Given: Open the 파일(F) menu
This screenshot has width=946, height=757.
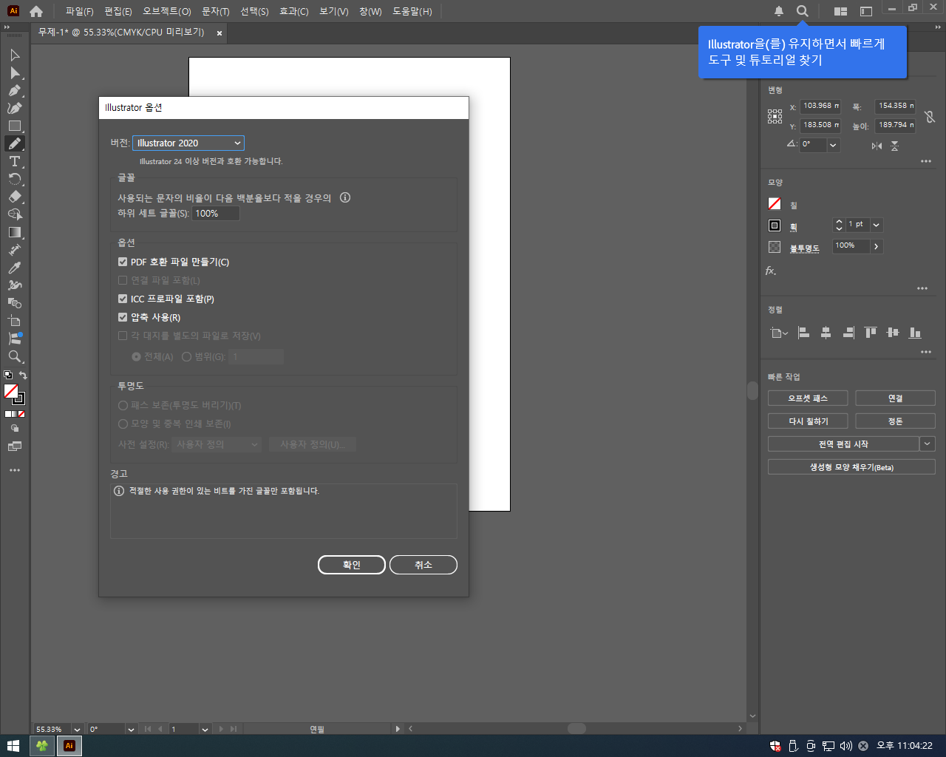Looking at the screenshot, I should point(79,11).
